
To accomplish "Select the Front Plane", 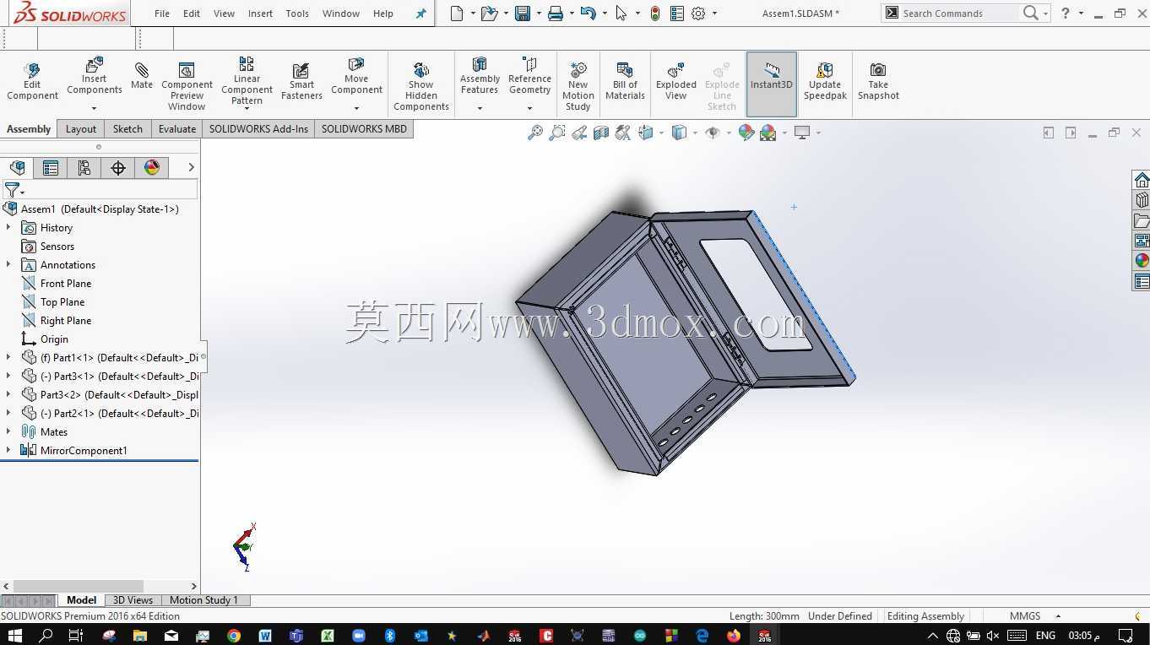I will coord(66,284).
